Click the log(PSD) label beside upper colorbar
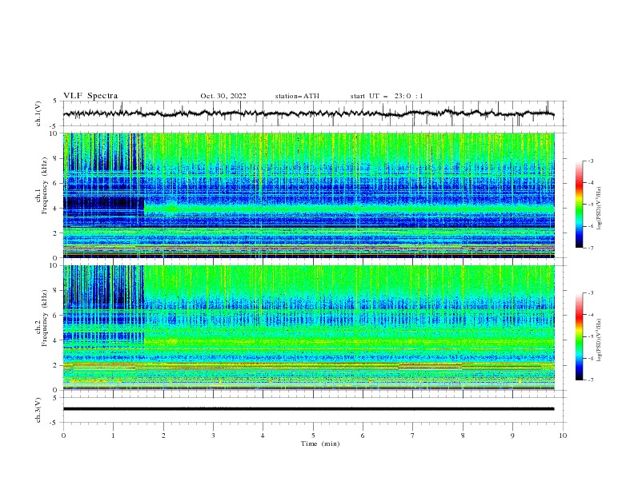 tap(600, 208)
